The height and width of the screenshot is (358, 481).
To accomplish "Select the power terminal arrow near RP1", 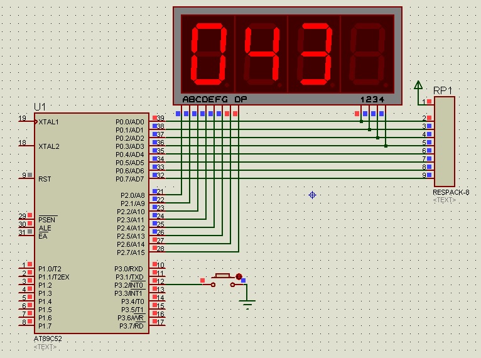I will point(418,85).
